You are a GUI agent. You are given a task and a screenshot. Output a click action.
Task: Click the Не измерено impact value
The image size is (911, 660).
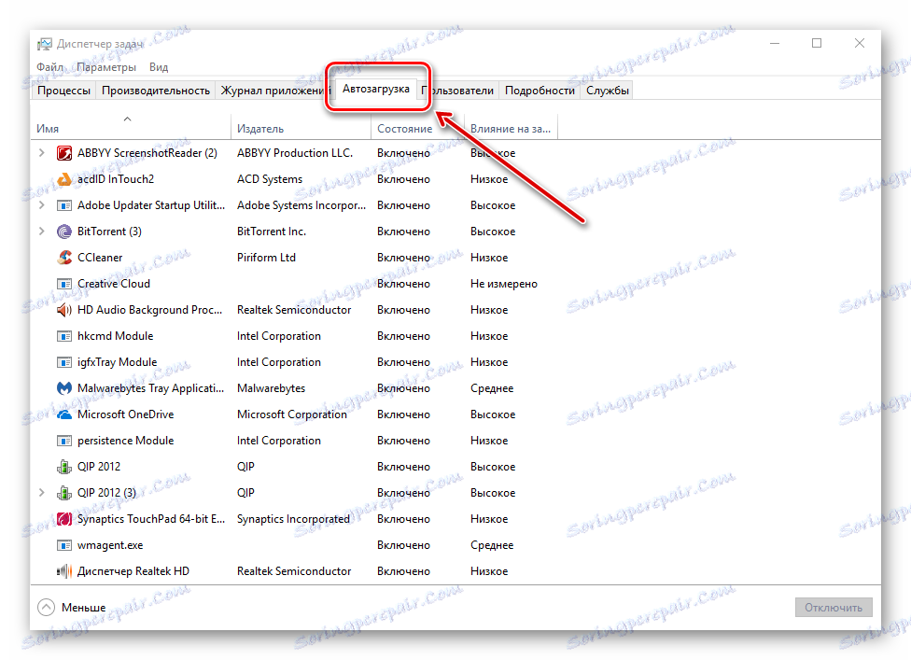coord(504,284)
